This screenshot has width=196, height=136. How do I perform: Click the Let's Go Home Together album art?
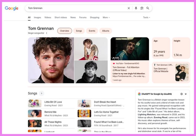click(x=84, y=113)
